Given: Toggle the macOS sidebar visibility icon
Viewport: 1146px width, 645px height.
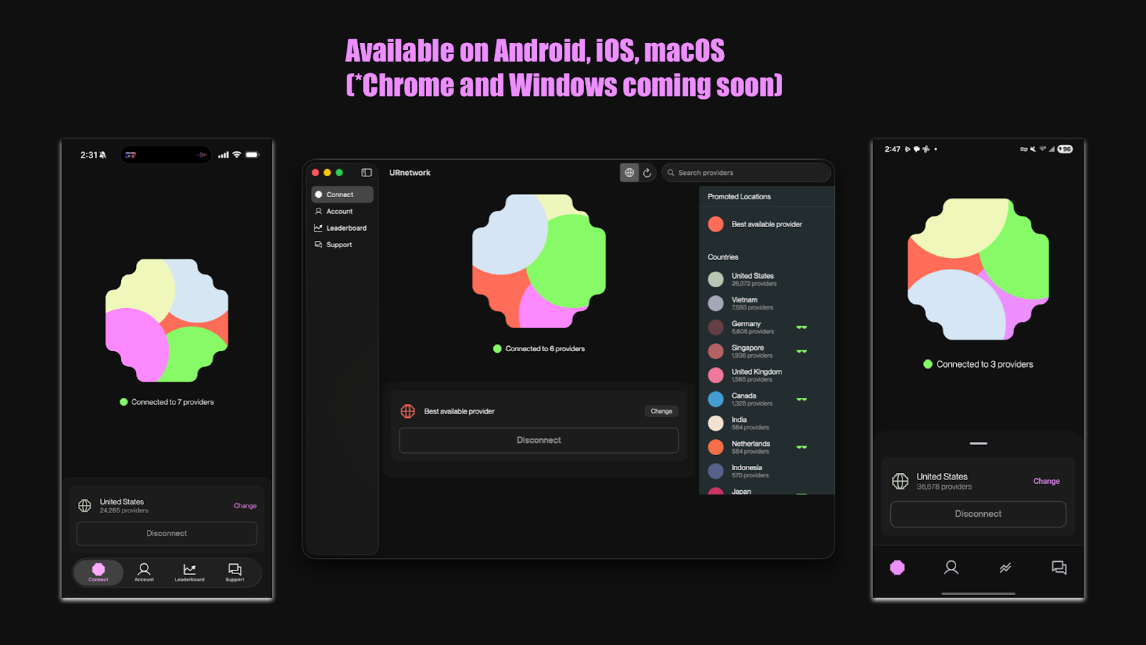Looking at the screenshot, I should (x=366, y=172).
